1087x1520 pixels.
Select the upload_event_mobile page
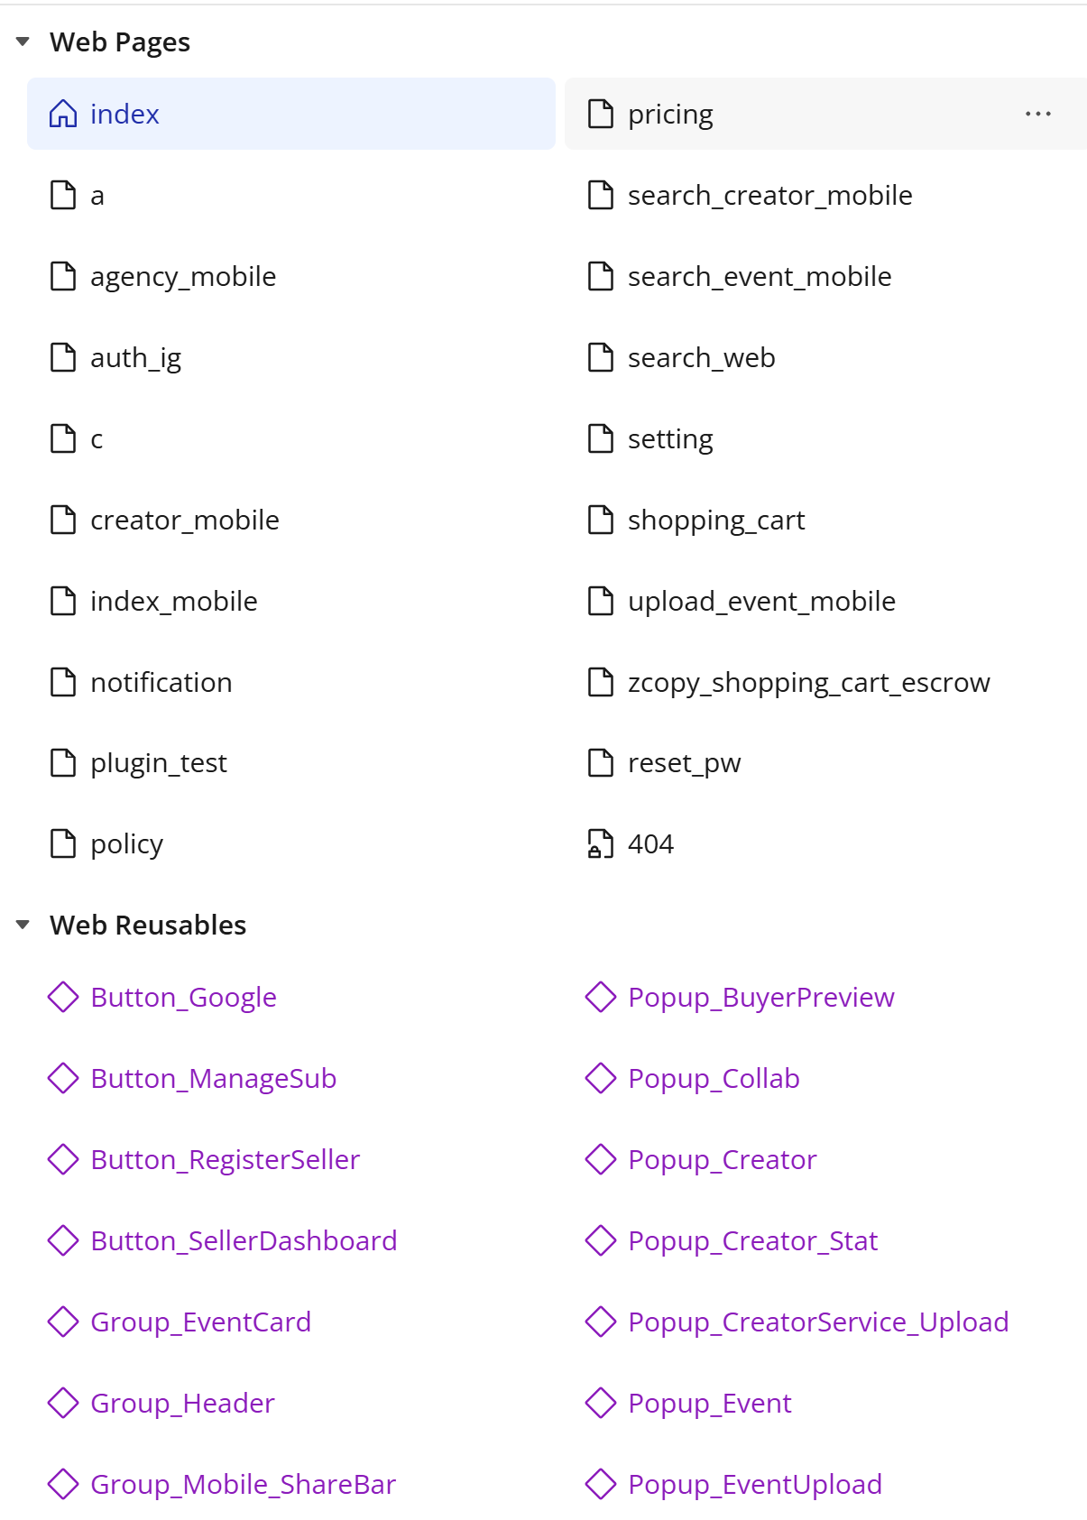(x=761, y=602)
